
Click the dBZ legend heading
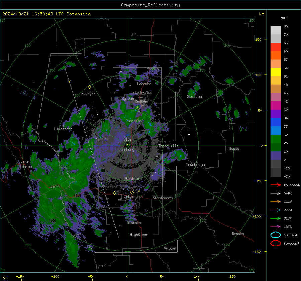pos(284,18)
